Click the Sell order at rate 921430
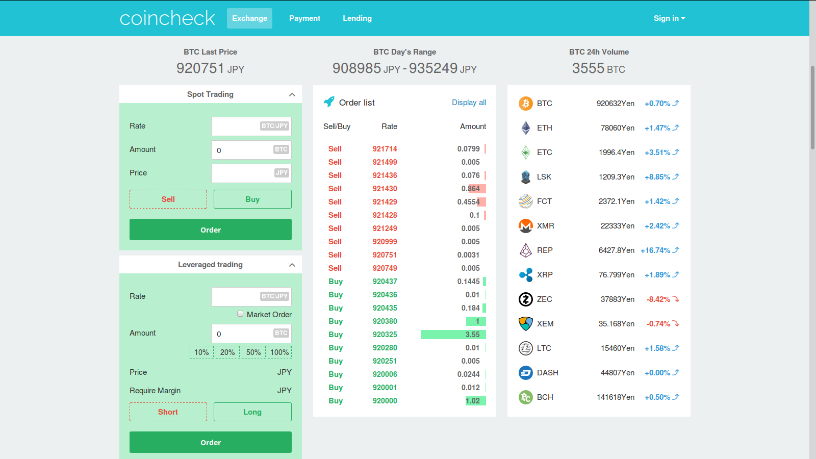 coord(404,189)
